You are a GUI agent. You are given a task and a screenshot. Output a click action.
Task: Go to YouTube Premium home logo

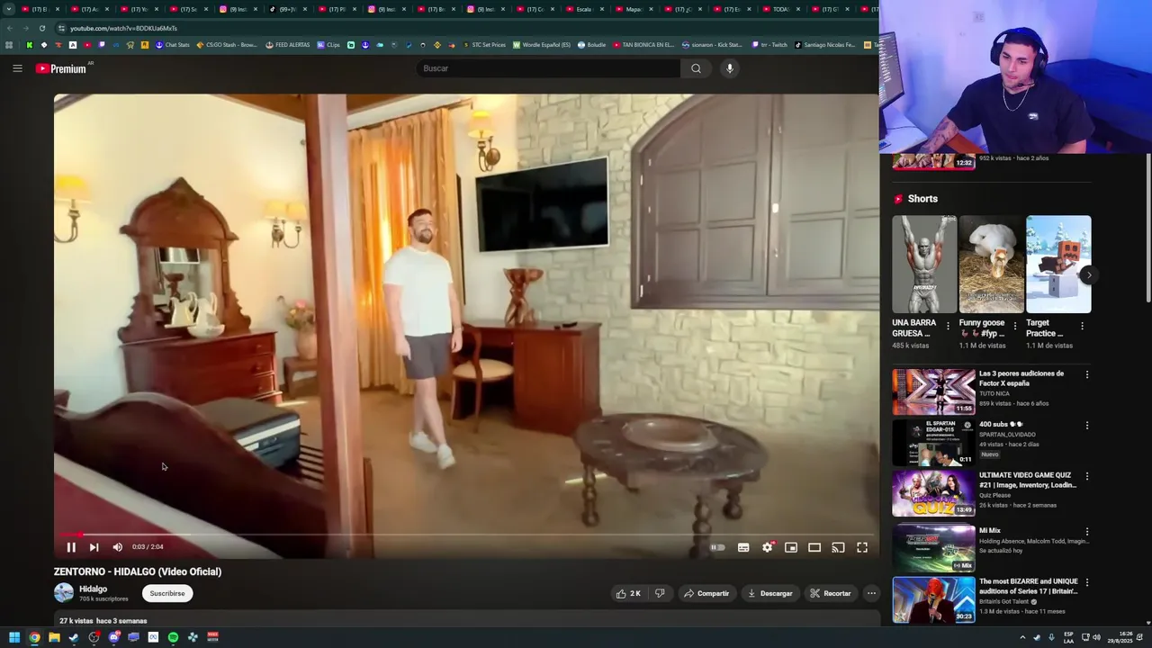tap(63, 68)
